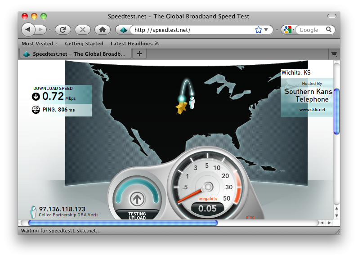Click the speedometer needle hub
Viewport: 358px width, 259px height.
(x=208, y=187)
